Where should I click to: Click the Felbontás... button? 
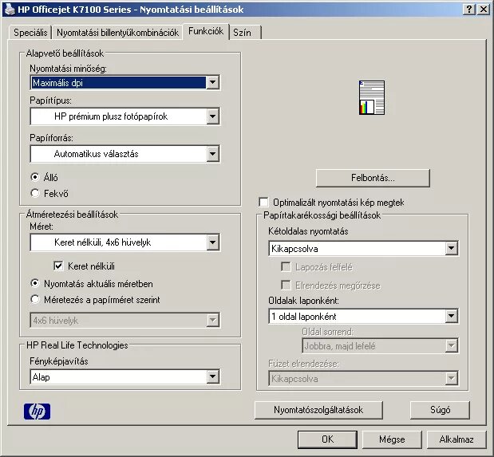tap(373, 178)
